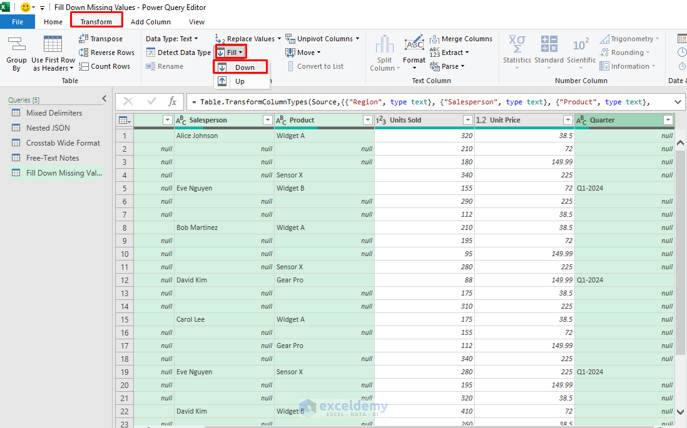687x428 pixels.
Task: Expand the formula bar
Action: click(678, 102)
